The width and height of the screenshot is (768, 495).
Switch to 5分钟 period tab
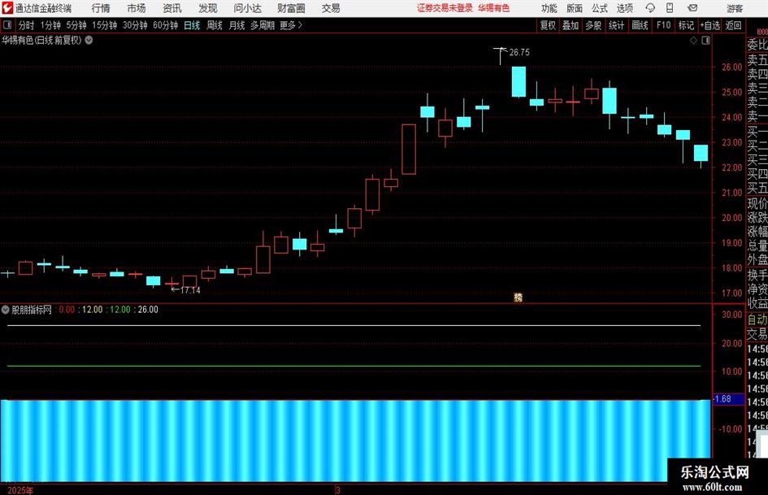[76, 25]
